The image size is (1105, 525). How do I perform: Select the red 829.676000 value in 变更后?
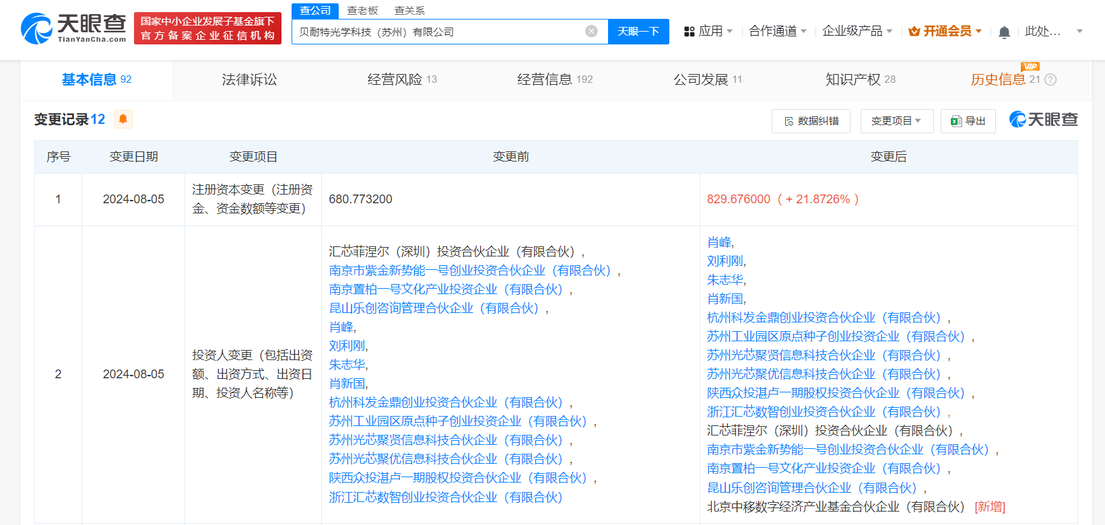tap(739, 199)
